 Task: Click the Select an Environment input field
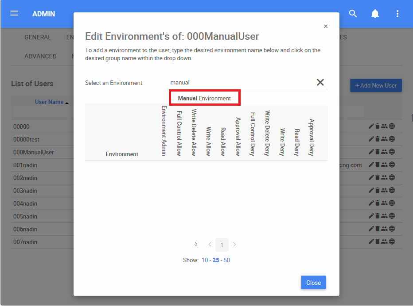239,82
